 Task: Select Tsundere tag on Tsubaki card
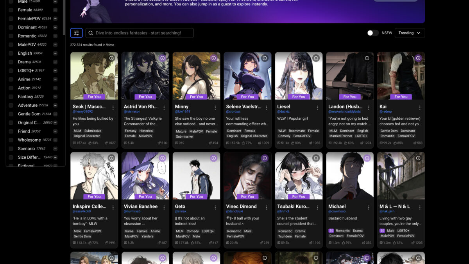point(285,236)
